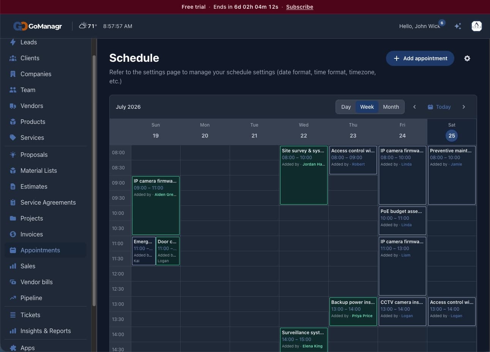Screen dimensions: 490x352
Task: Open the user profile avatar
Action: coord(476,26)
